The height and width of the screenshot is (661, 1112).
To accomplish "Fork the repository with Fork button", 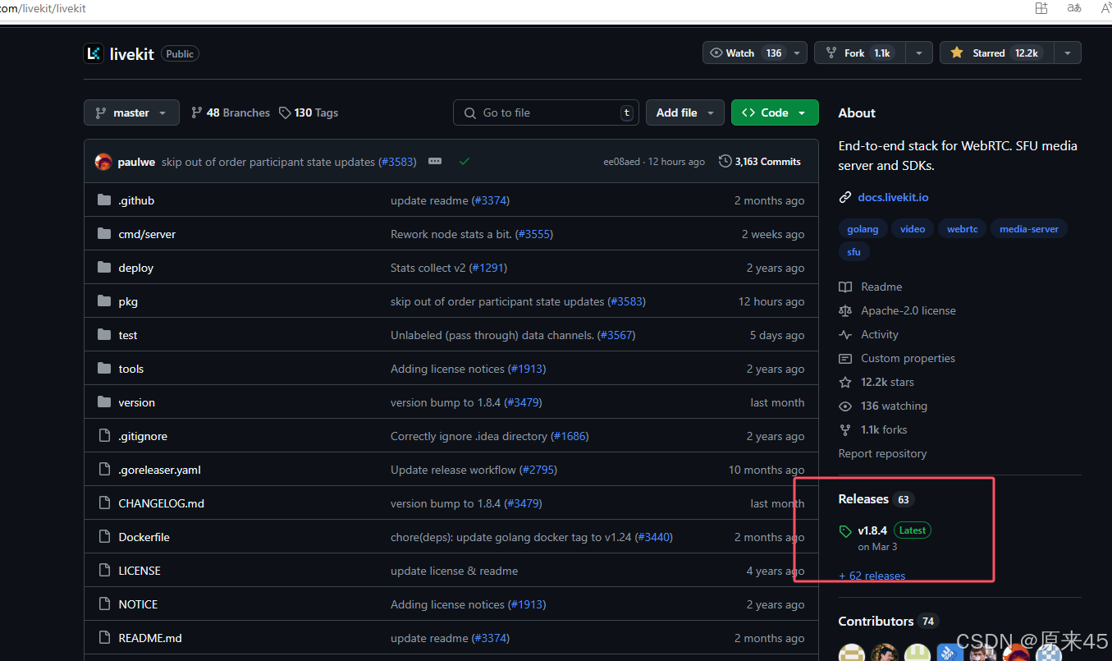I will (x=859, y=53).
